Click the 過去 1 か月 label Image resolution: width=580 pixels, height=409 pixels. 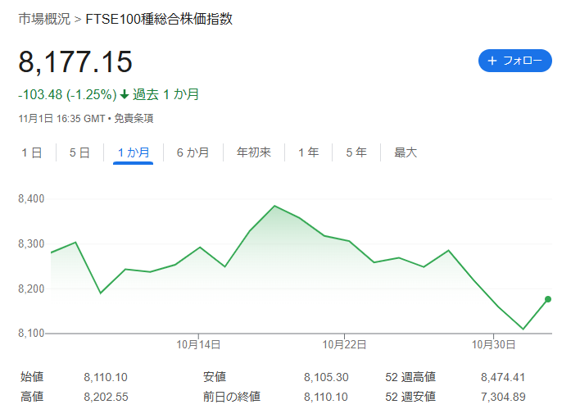(x=165, y=95)
